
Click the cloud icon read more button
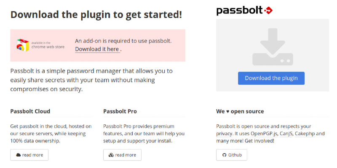[x=29, y=155]
